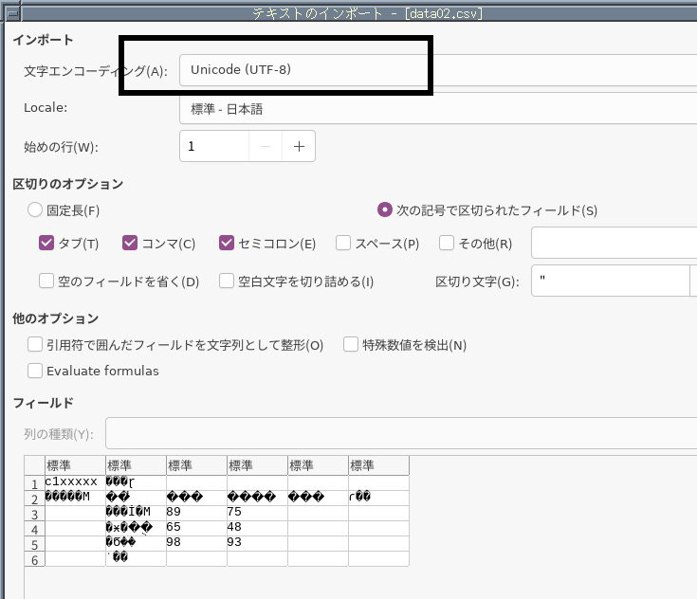The height and width of the screenshot is (599, 697).
Task: Click the その他 separator text field
Action: pos(614,243)
